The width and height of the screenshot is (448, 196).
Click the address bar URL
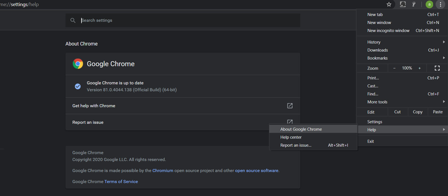click(x=19, y=4)
